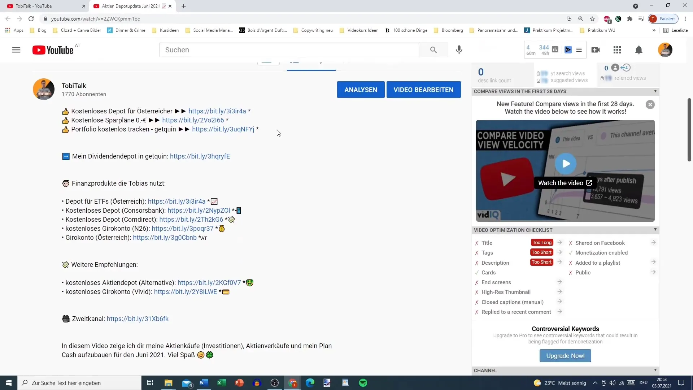Open the Tags checklist arrow
Screen dimensions: 693x390
559,252
